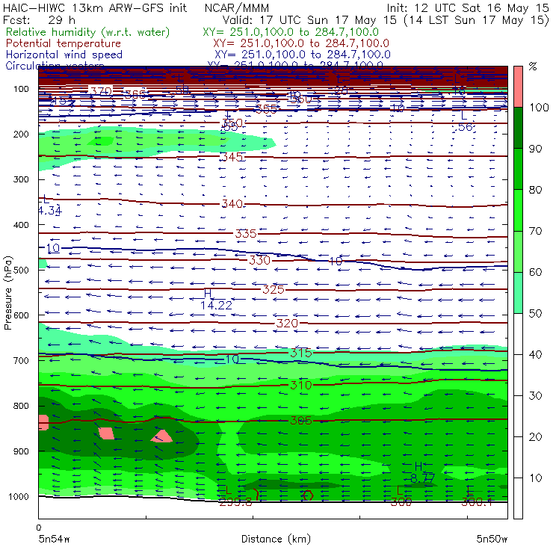
Task: Click the red potential temperature XY coordinates text
Action: coord(301,43)
